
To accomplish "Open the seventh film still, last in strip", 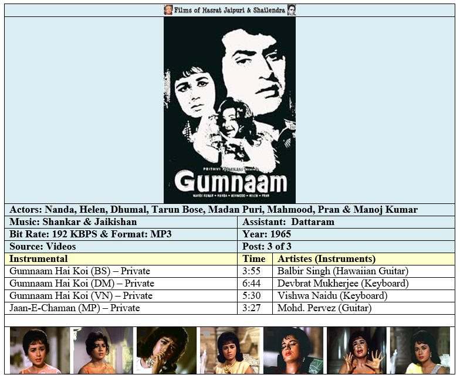I will (420, 350).
